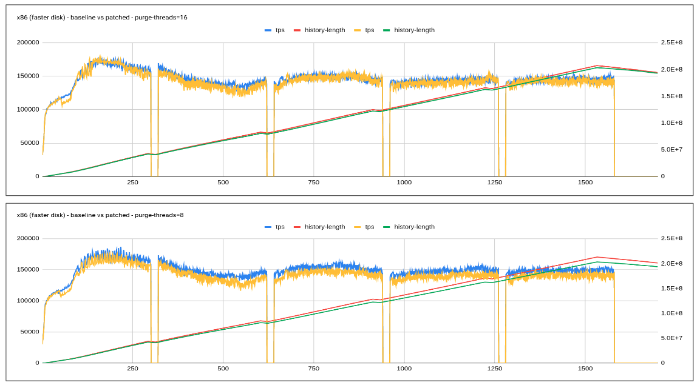Click blue tps legend marker in bottom chart
The height and width of the screenshot is (388, 700).
click(268, 227)
